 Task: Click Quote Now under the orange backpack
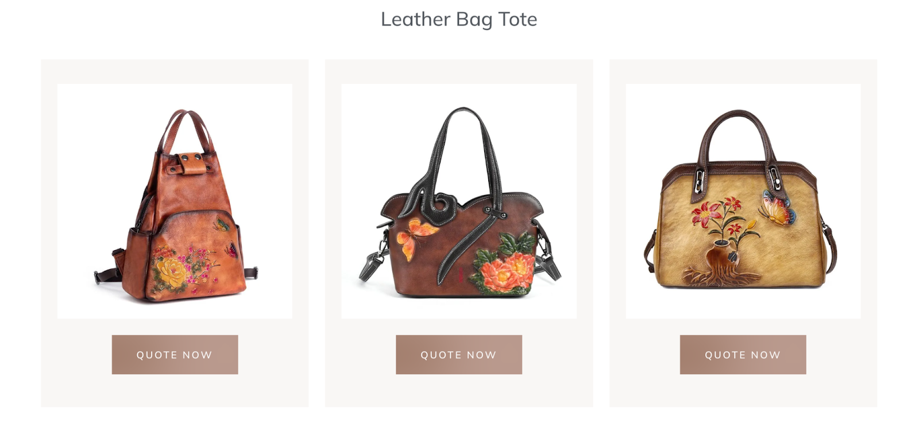(175, 355)
